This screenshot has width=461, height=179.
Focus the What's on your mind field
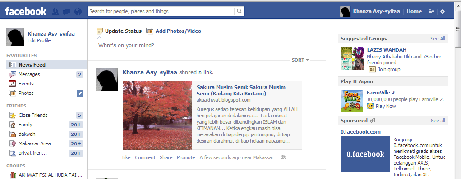click(211, 45)
